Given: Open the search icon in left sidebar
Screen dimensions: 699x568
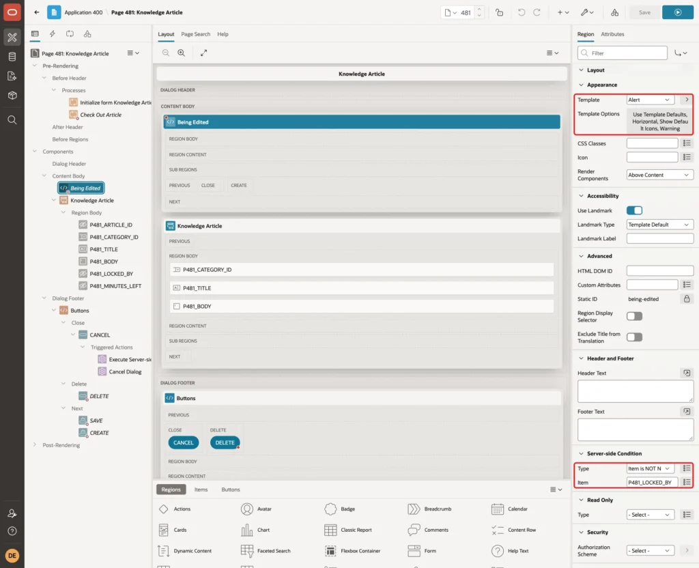Looking at the screenshot, I should tap(12, 120).
